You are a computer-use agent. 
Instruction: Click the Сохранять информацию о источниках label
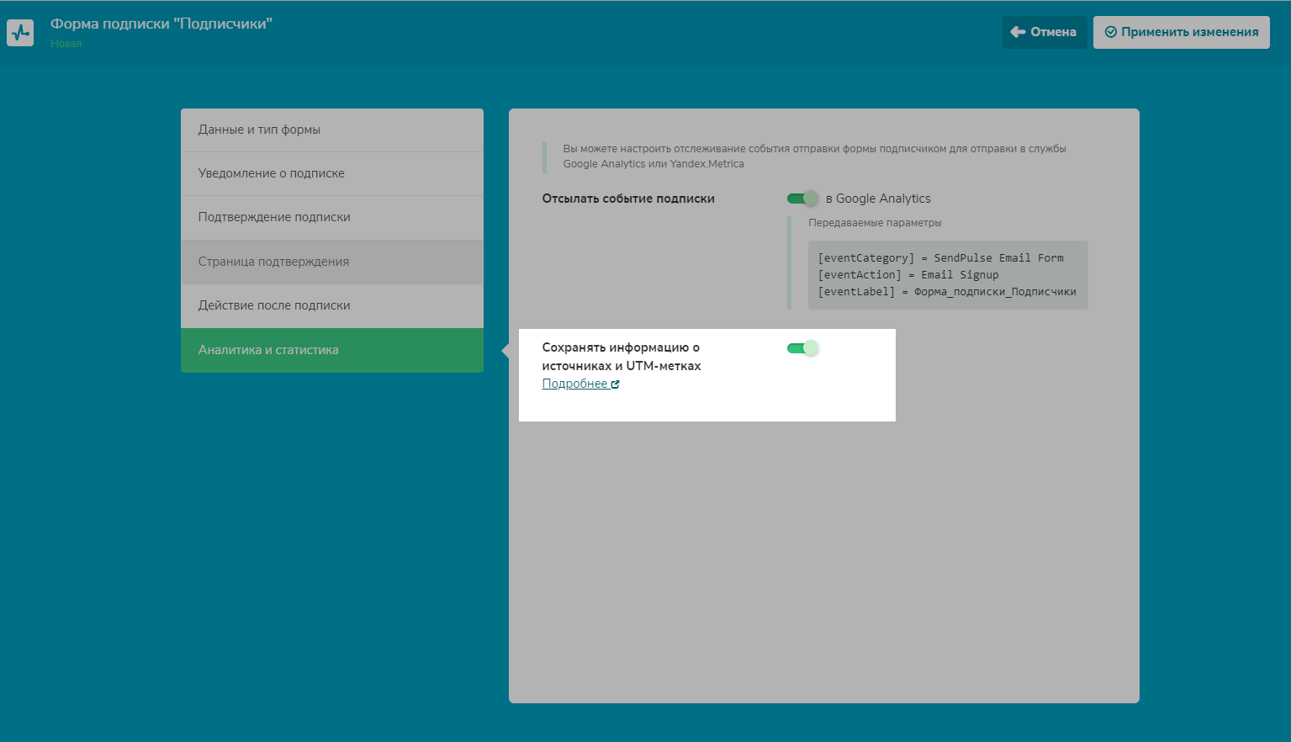pos(622,357)
